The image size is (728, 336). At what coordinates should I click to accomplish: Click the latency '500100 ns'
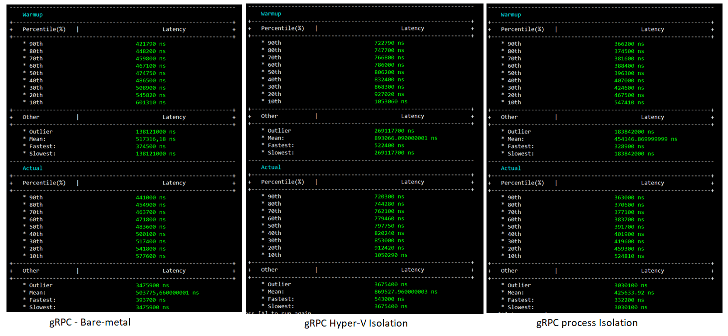coord(151,234)
